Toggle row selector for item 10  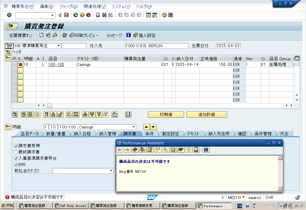tap(14, 65)
